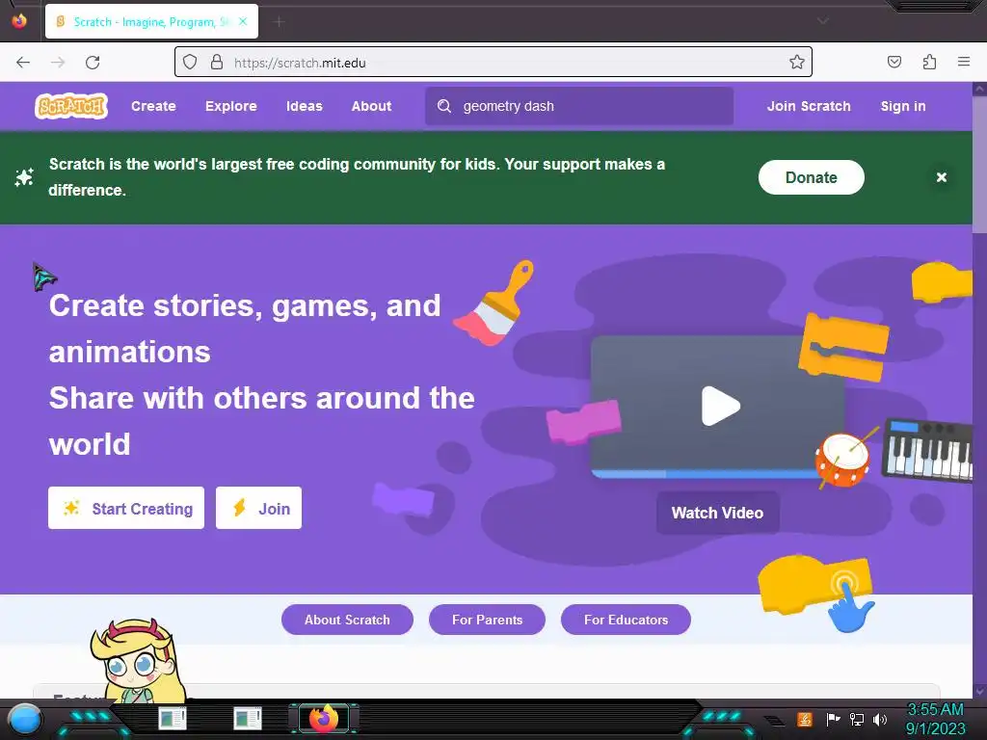This screenshot has height=740, width=987.
Task: Close the Scratch tab
Action: tap(243, 21)
